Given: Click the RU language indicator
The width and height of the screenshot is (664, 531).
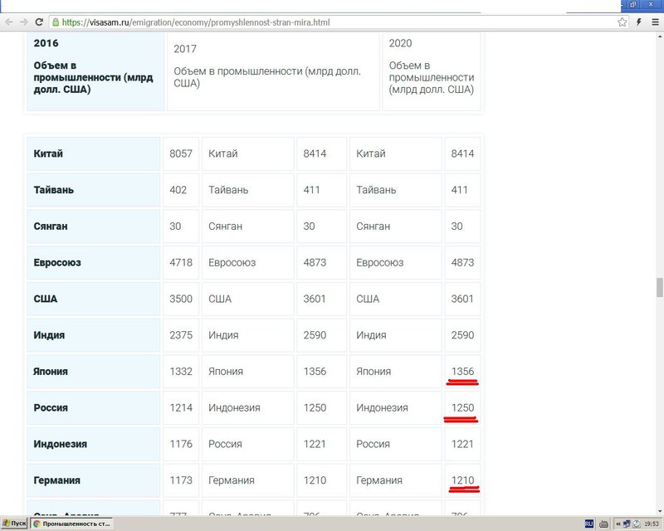Looking at the screenshot, I should click(x=589, y=524).
